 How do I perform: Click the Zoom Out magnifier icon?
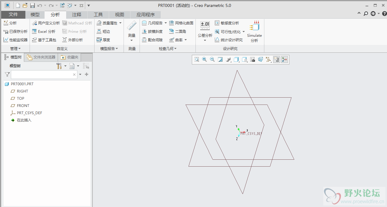(212, 60)
